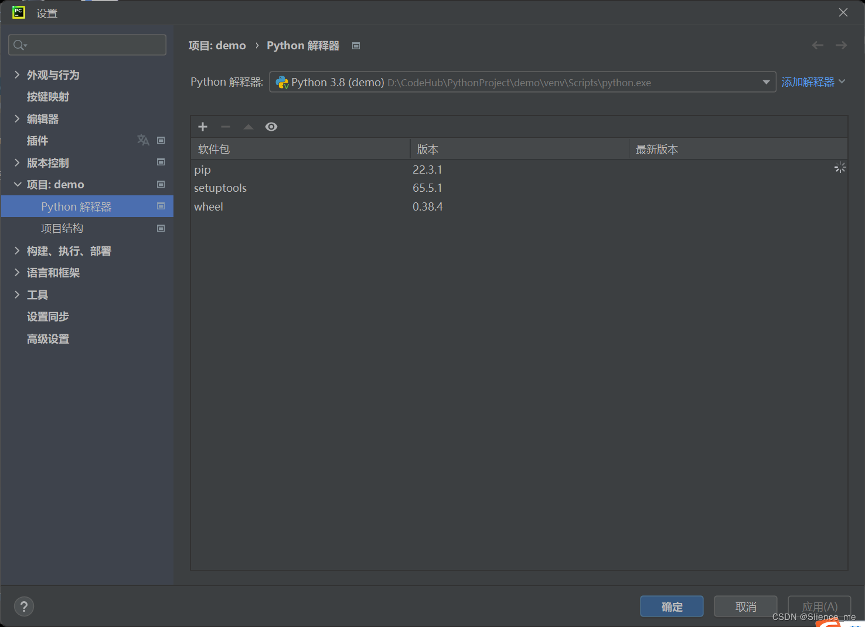Screen dimensions: 865x627
Task: Click the loading spinner in package table
Action: 840,168
